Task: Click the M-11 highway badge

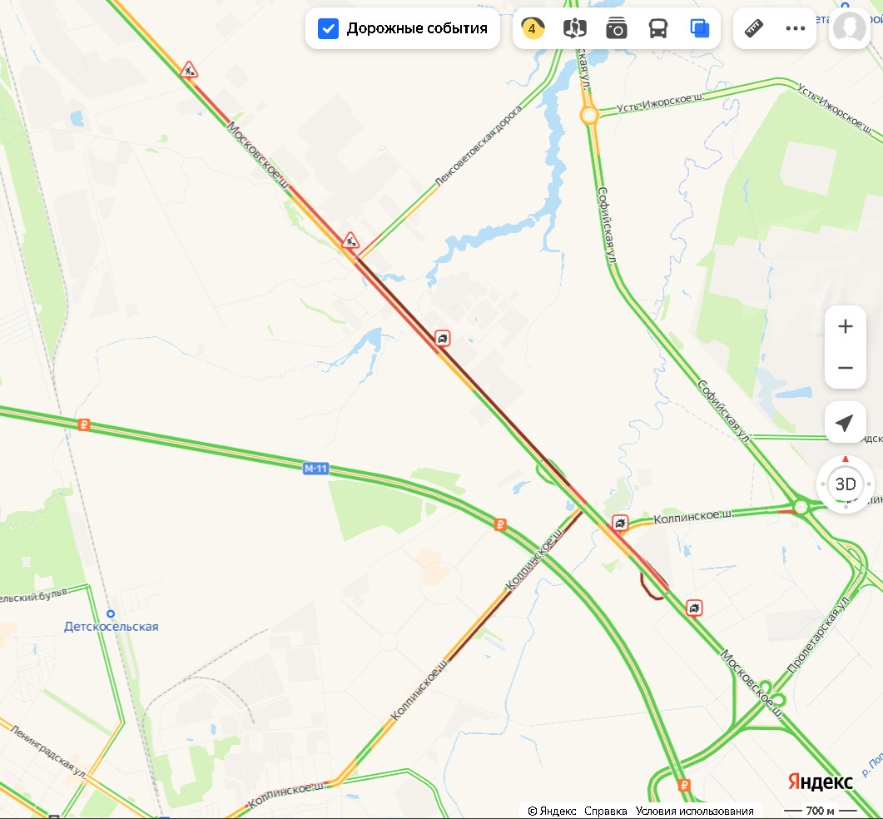Action: click(315, 468)
